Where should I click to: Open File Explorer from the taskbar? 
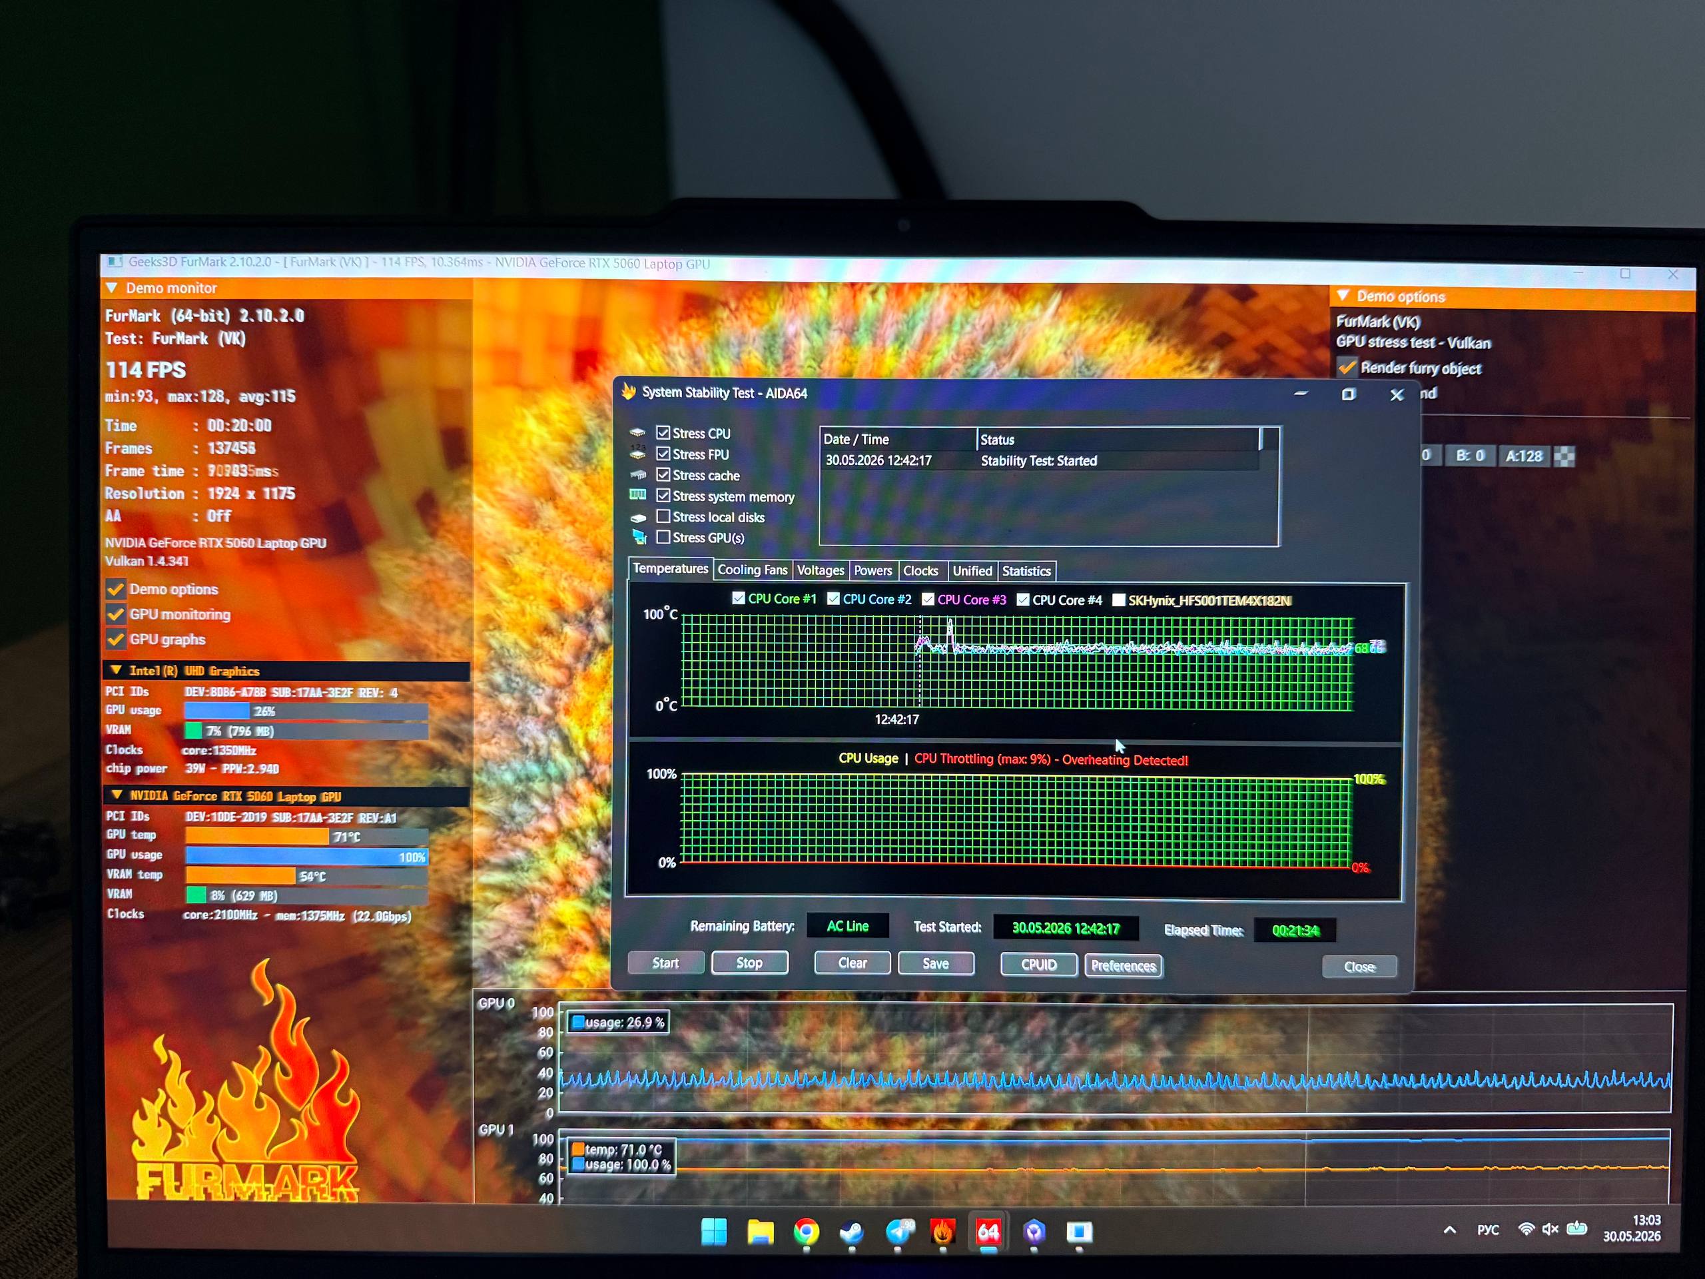(760, 1231)
